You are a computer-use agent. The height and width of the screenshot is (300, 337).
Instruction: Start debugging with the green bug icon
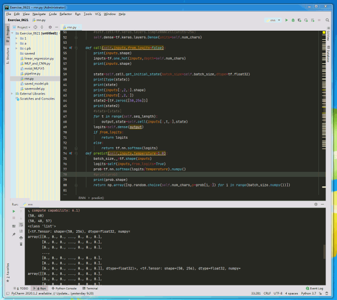click(293, 20)
